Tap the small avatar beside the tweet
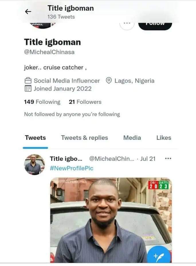 tap(34, 165)
